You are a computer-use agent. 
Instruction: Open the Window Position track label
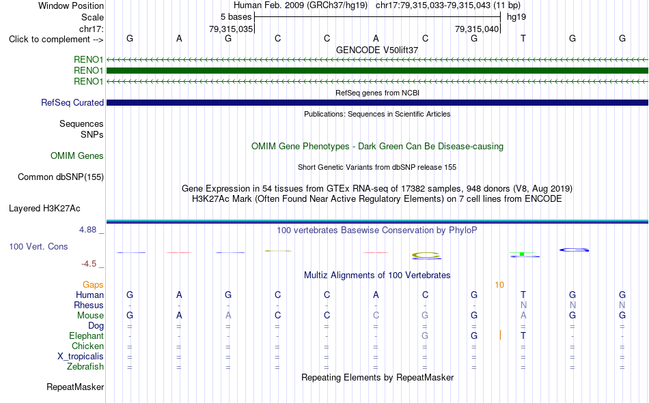(71, 5)
